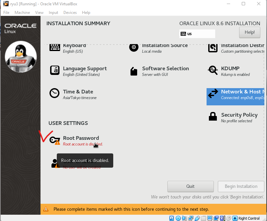Open the KDUMP magnifier icon
267x221 pixels.
pyautogui.click(x=213, y=70)
